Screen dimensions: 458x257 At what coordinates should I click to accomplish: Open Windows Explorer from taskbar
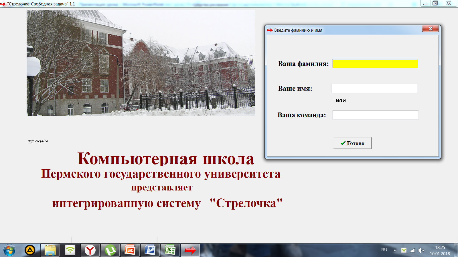tap(50, 250)
